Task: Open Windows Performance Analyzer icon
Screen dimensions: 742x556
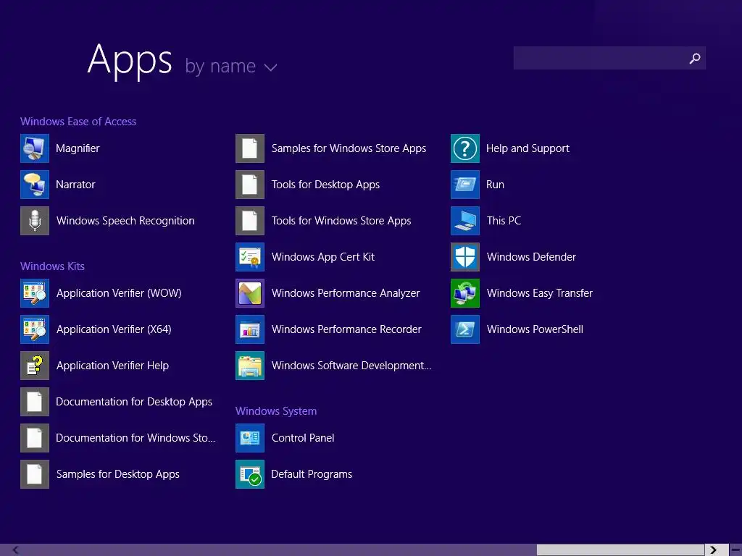Action: [250, 293]
